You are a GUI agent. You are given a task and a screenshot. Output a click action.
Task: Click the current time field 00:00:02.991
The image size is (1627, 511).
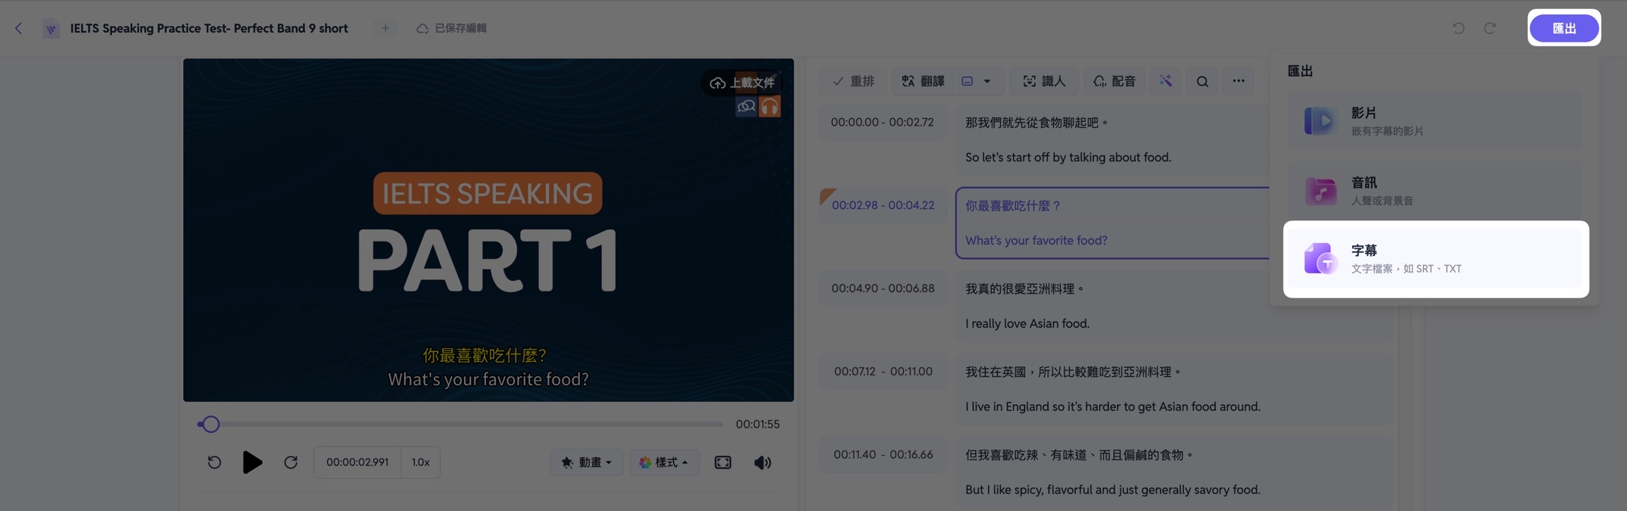pyautogui.click(x=357, y=463)
